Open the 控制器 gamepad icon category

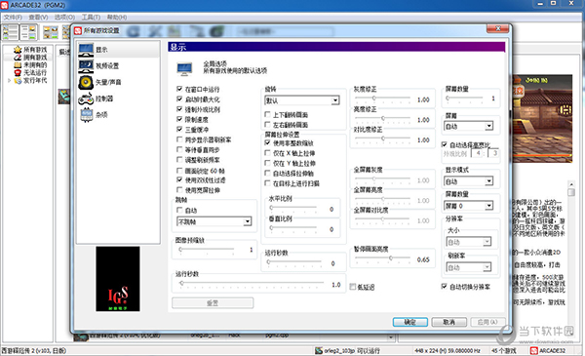coord(86,99)
